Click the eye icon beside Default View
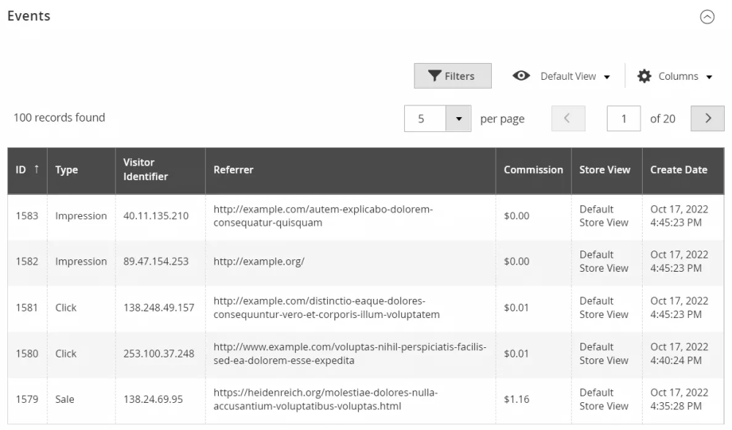The width and height of the screenshot is (732, 430). coord(521,76)
